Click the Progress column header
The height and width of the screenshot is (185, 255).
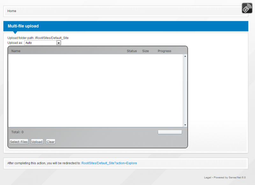point(164,51)
